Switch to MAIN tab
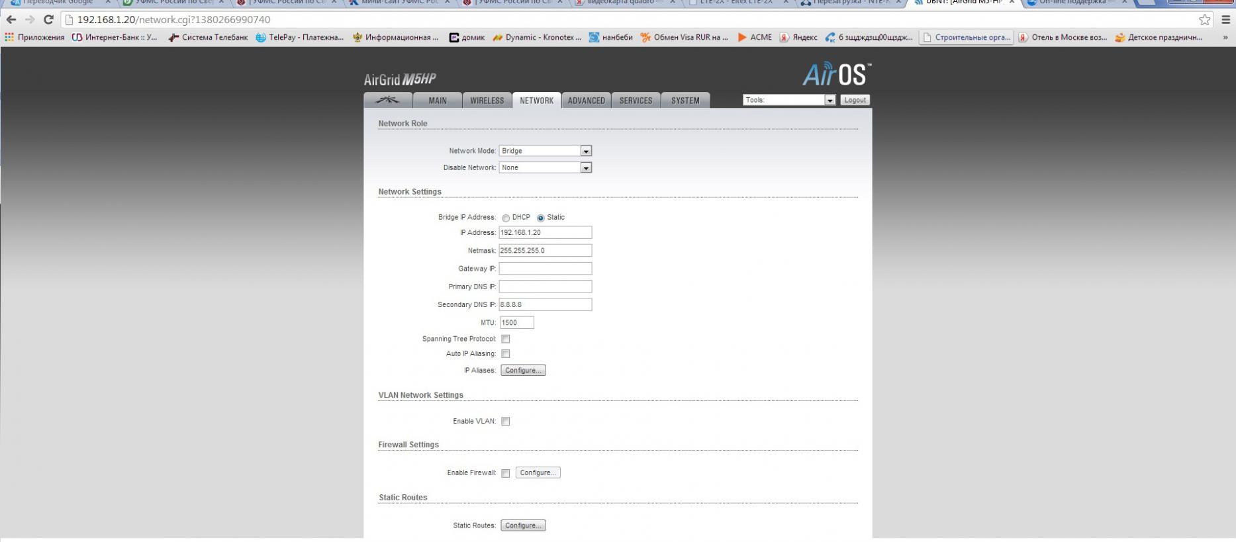Image resolution: width=1236 pixels, height=542 pixels. (x=438, y=101)
